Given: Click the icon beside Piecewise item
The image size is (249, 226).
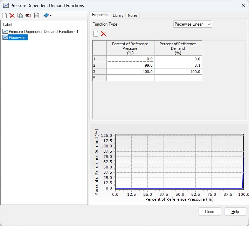Looking at the screenshot, I should point(5,38).
